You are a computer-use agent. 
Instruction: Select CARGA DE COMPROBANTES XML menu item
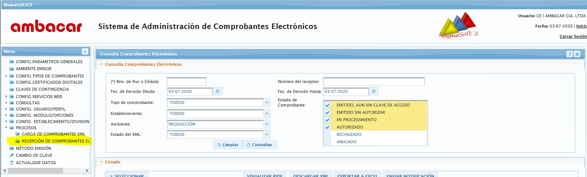coord(53,134)
